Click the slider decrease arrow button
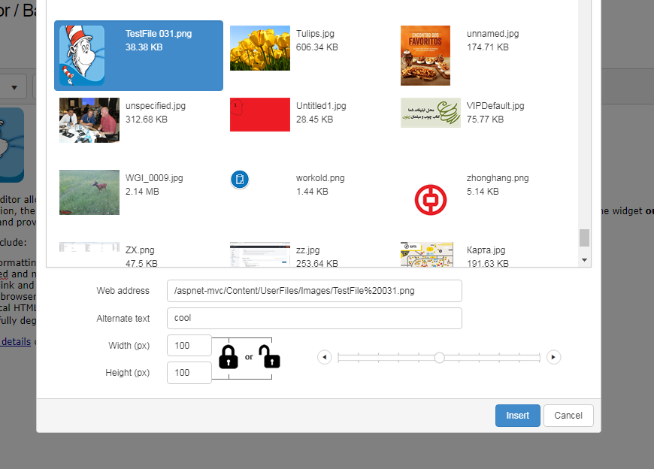 [325, 357]
